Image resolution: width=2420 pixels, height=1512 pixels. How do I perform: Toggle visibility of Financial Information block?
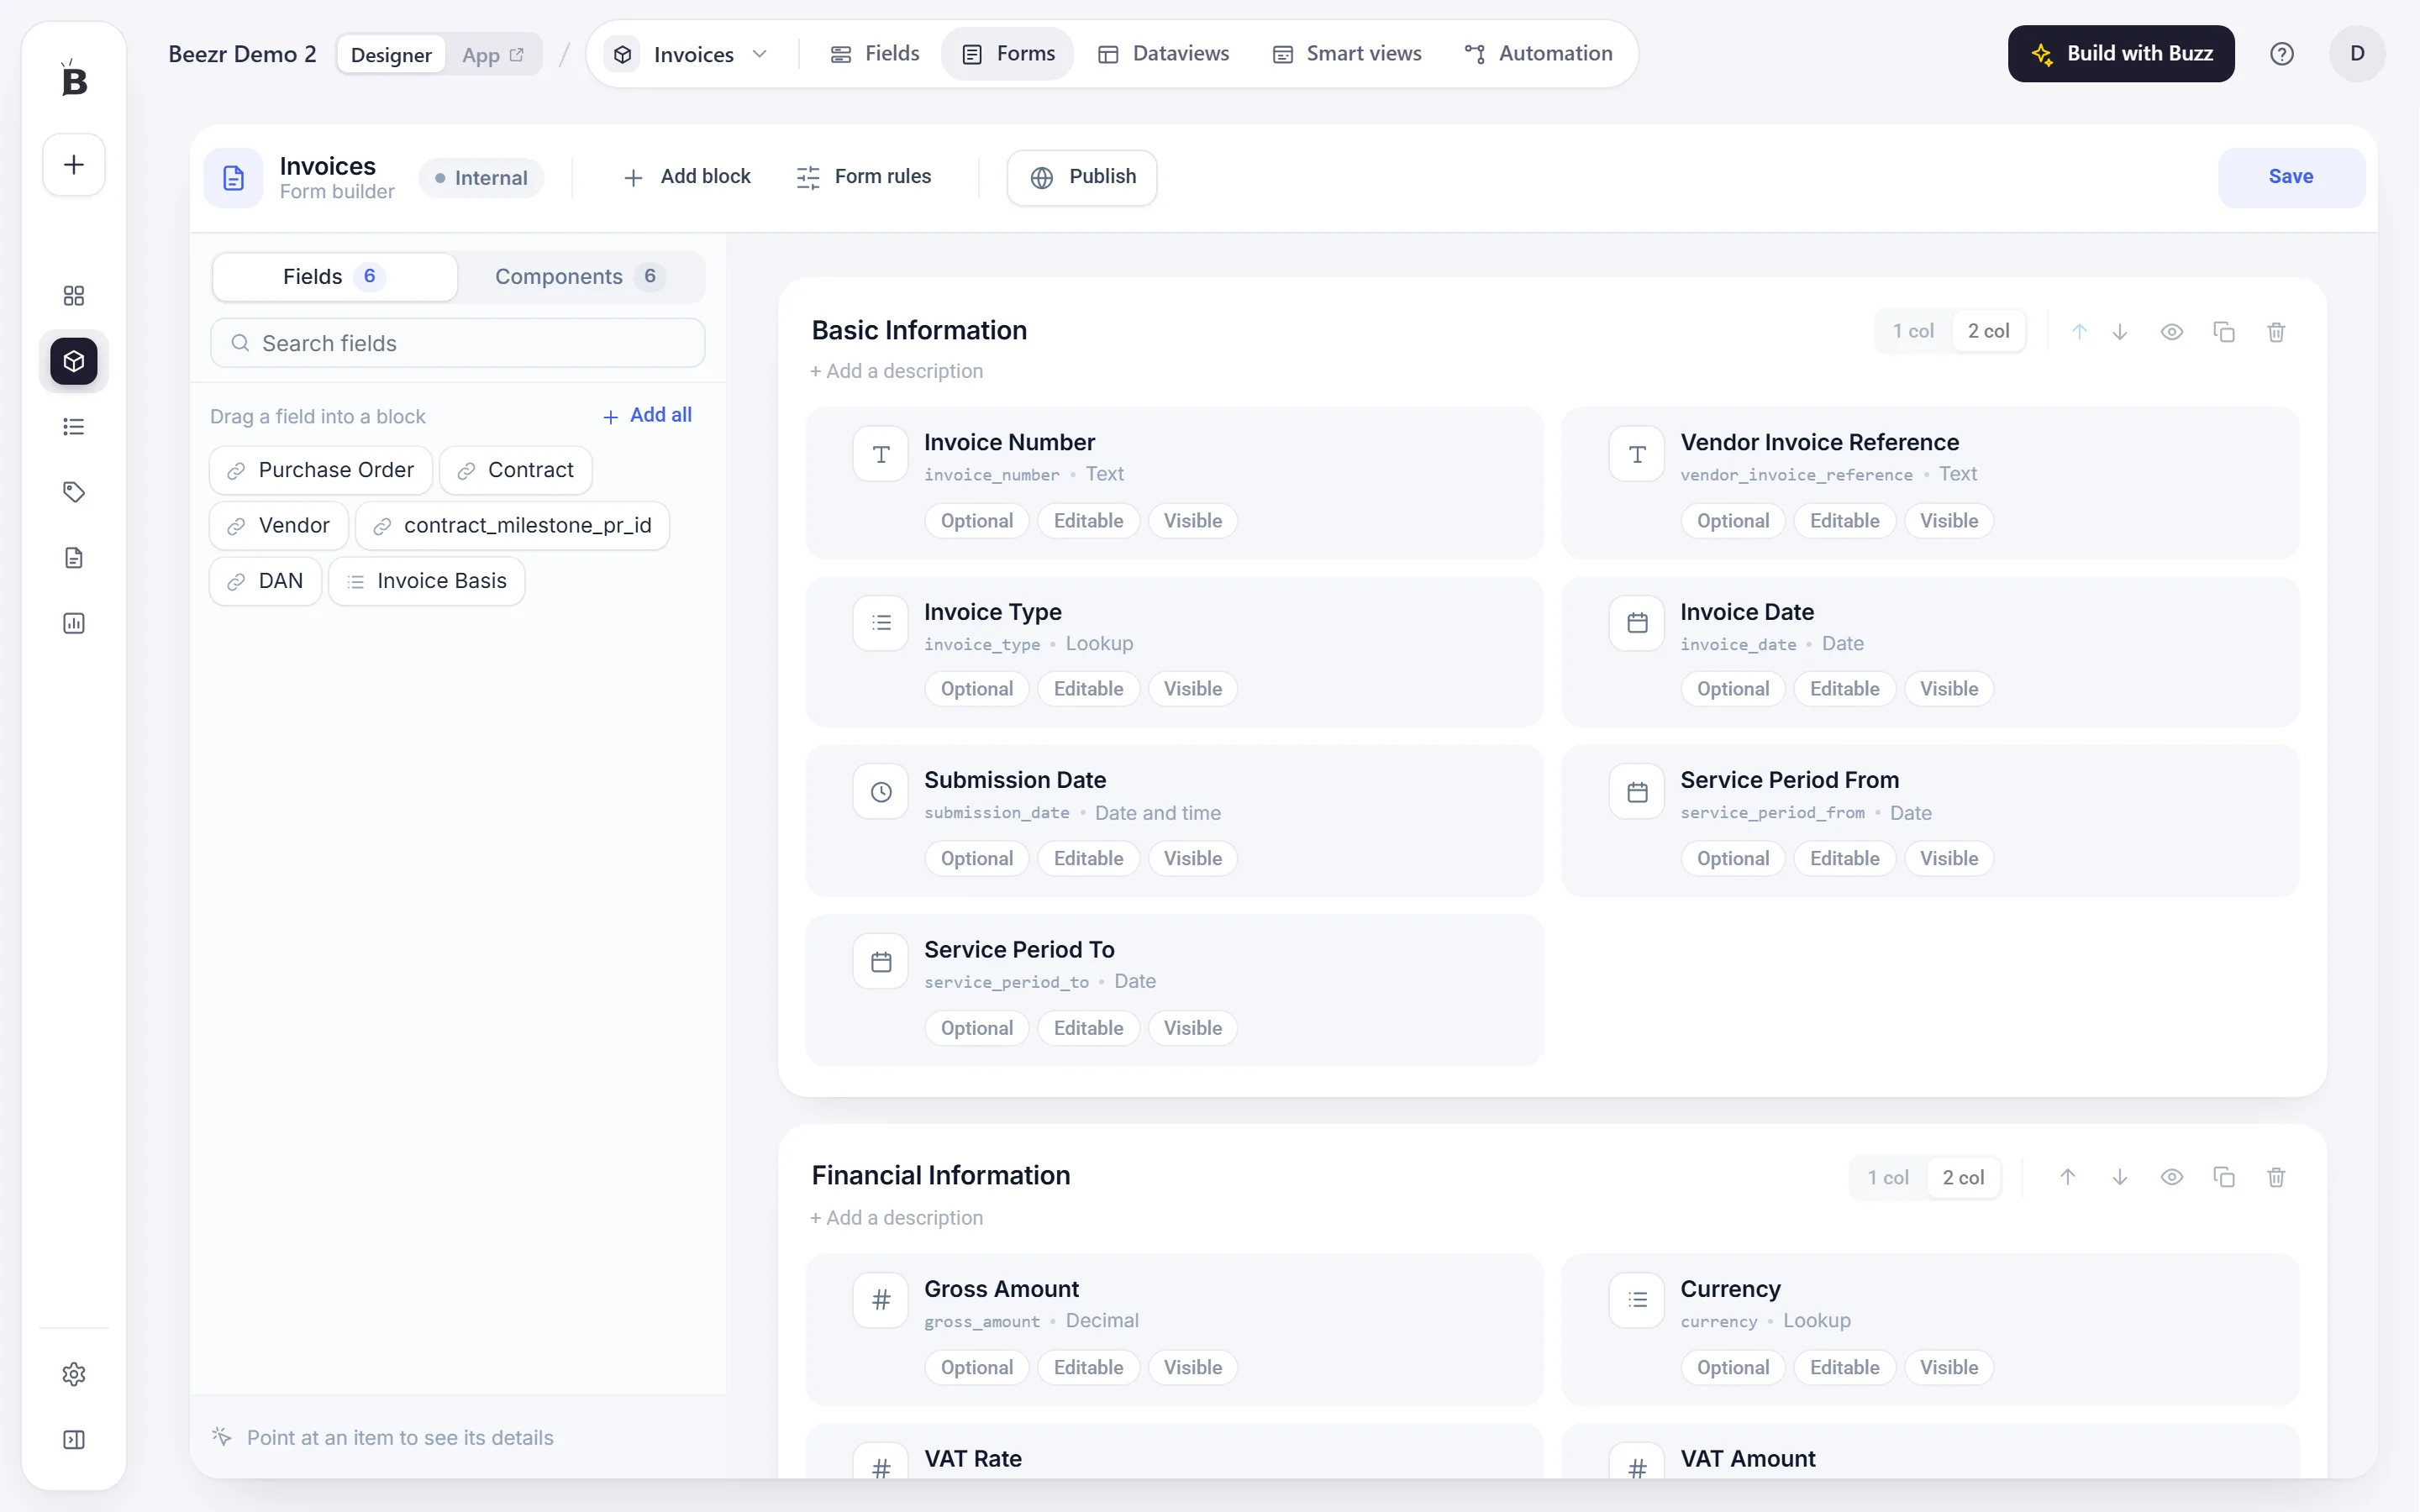[x=2172, y=1178]
